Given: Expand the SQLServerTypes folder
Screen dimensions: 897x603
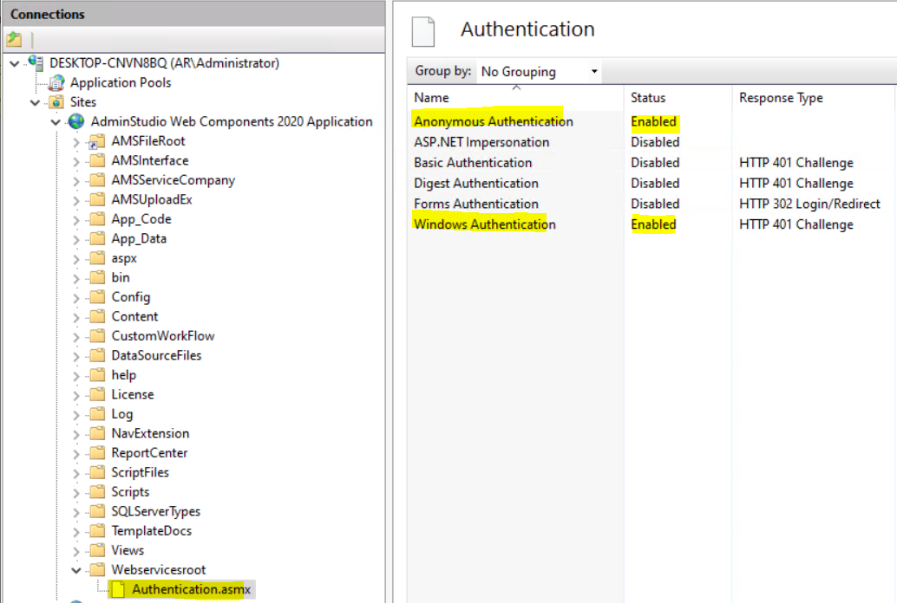Looking at the screenshot, I should click(x=76, y=512).
